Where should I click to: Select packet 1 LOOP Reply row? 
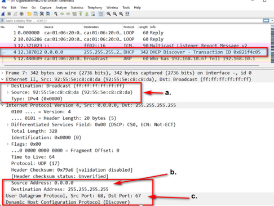coord(135,33)
